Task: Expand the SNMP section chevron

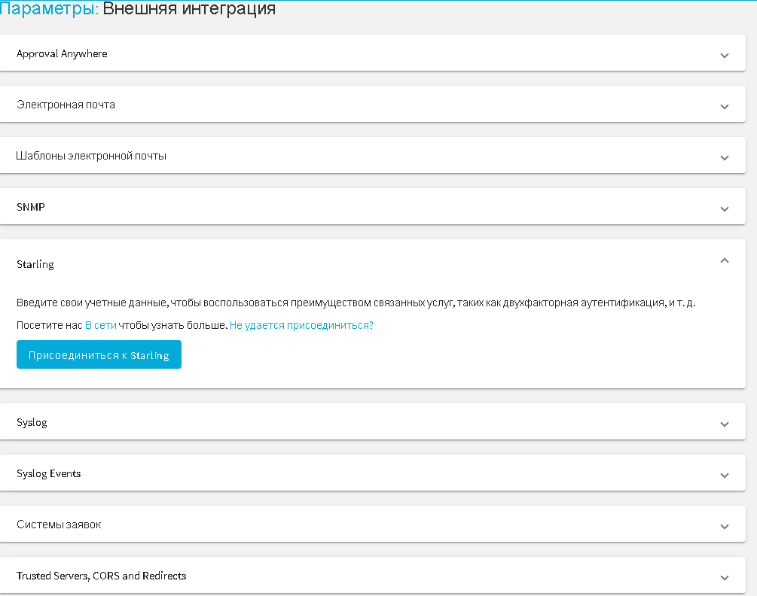Action: coord(724,208)
